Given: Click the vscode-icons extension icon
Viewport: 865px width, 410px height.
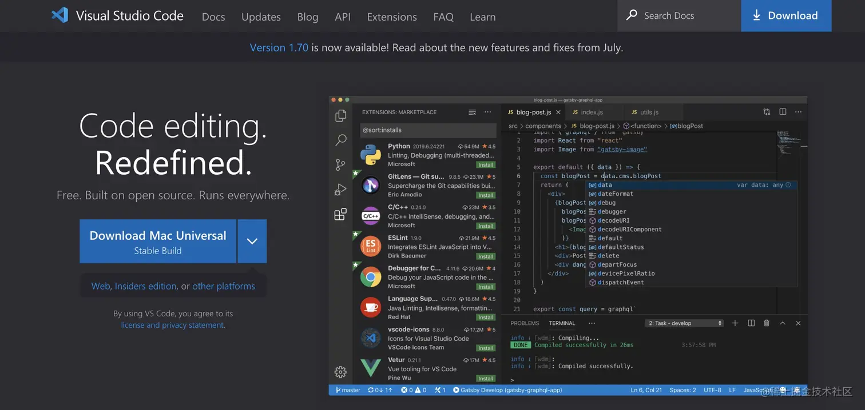Looking at the screenshot, I should pos(371,338).
